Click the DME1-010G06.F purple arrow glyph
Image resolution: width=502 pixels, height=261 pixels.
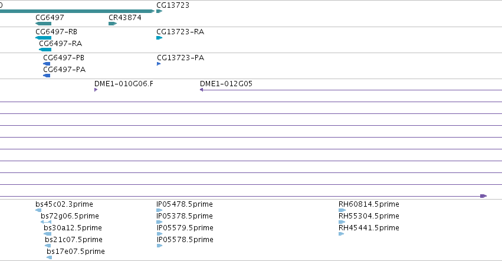pos(96,90)
